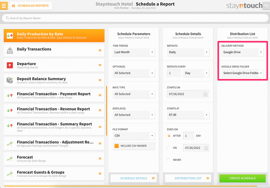Click Financial Transactions Adjustment graph icon
This screenshot has height=188, width=270.
tap(10, 144)
